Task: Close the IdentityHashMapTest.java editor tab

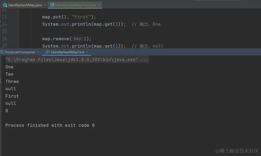Action: (99, 5)
